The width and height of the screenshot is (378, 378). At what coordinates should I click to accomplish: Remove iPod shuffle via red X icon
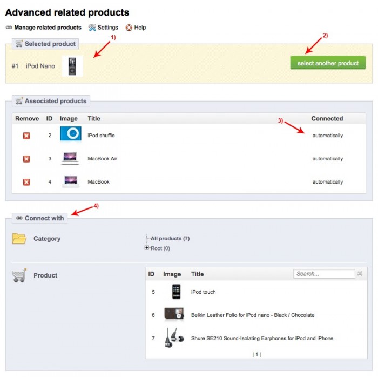click(26, 136)
